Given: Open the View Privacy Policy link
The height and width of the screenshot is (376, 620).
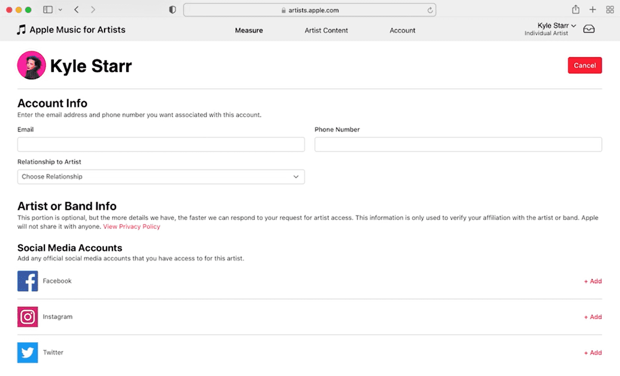Looking at the screenshot, I should coord(132,227).
